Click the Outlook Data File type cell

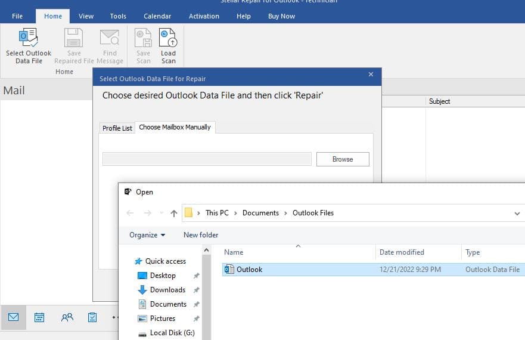coord(492,270)
